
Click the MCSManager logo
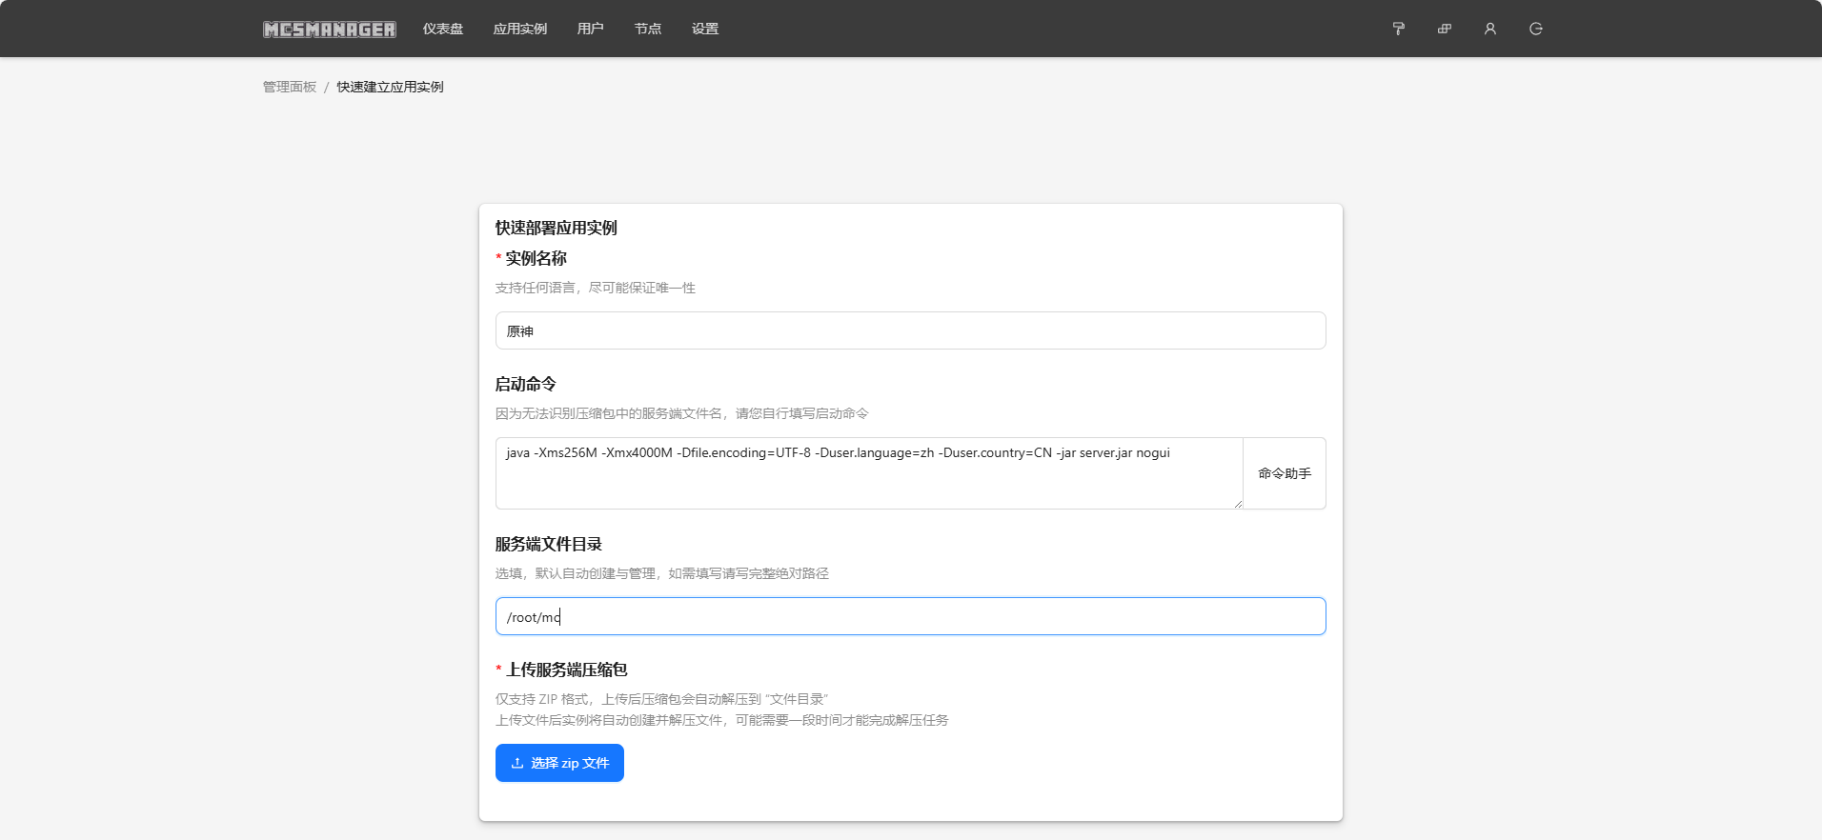pyautogui.click(x=329, y=30)
